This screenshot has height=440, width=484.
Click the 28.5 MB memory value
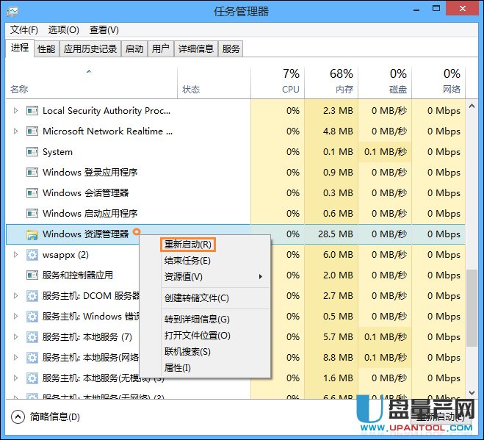(x=336, y=234)
